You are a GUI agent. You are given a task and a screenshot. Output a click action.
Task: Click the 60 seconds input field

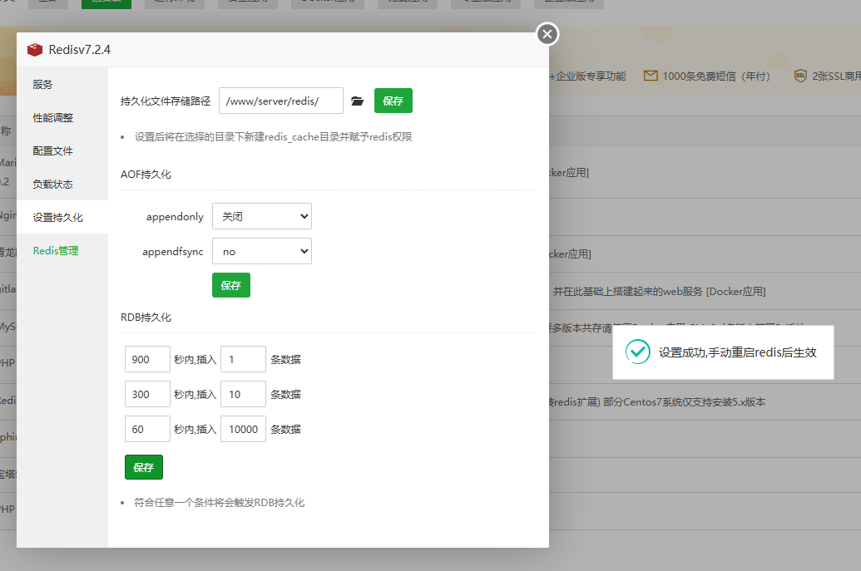pyautogui.click(x=147, y=429)
